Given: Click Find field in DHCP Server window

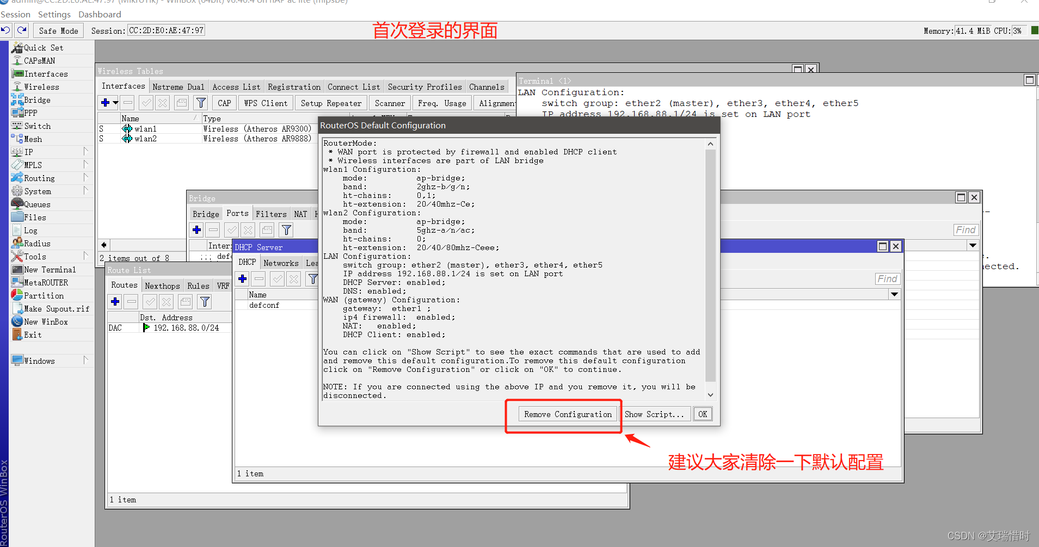Looking at the screenshot, I should tap(888, 279).
